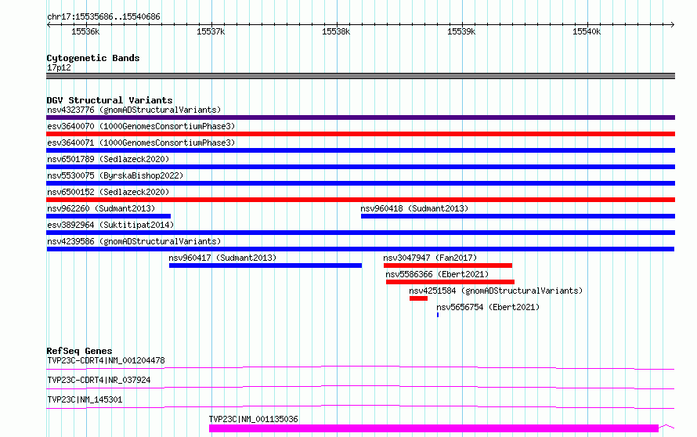
Task: Open the nsv6501789 (Sedlazeck2020) label
Action: coord(108,159)
